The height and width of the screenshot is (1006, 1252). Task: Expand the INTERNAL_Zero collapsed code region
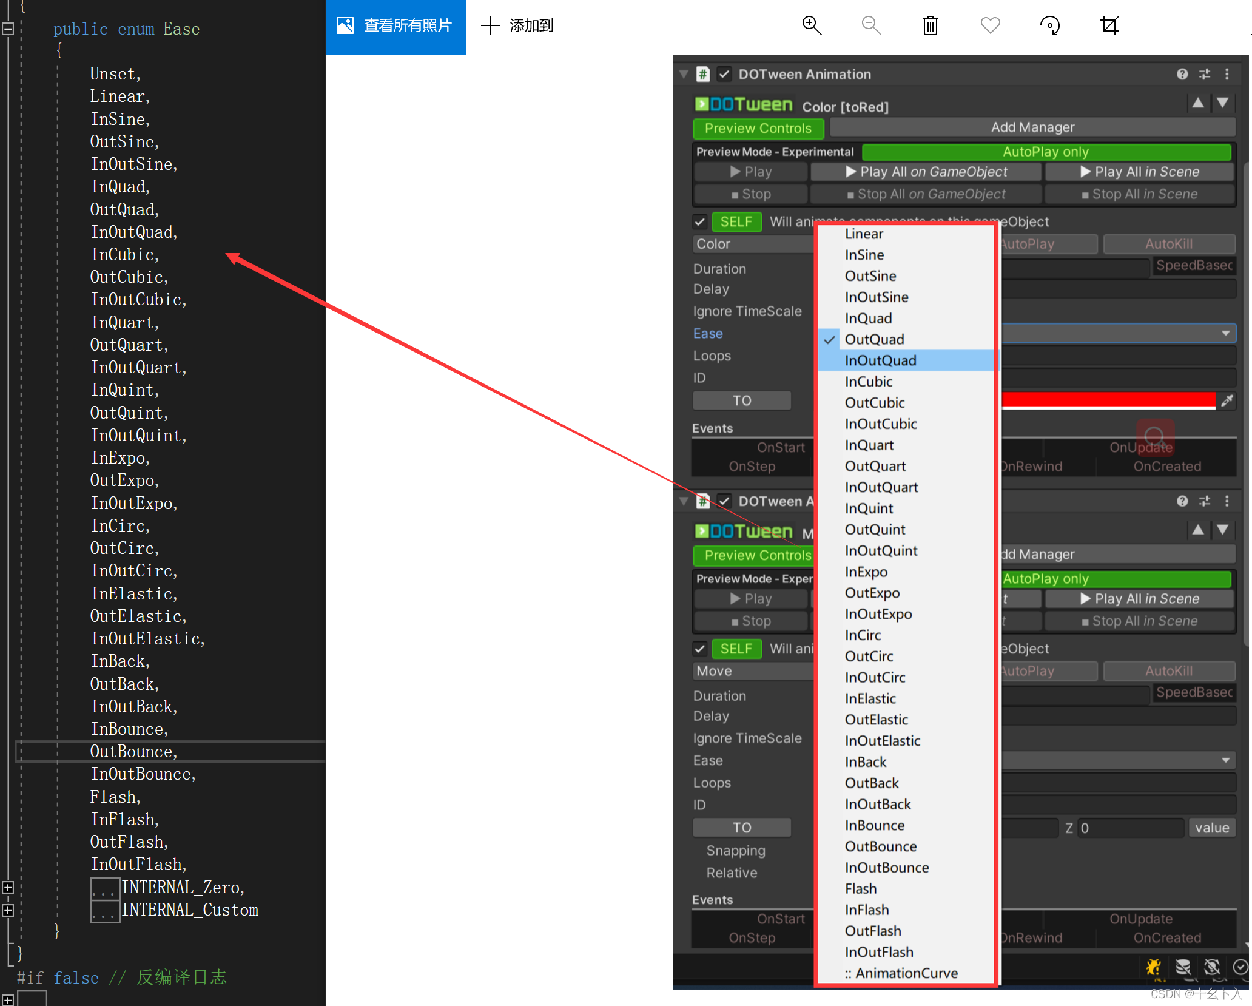point(8,887)
